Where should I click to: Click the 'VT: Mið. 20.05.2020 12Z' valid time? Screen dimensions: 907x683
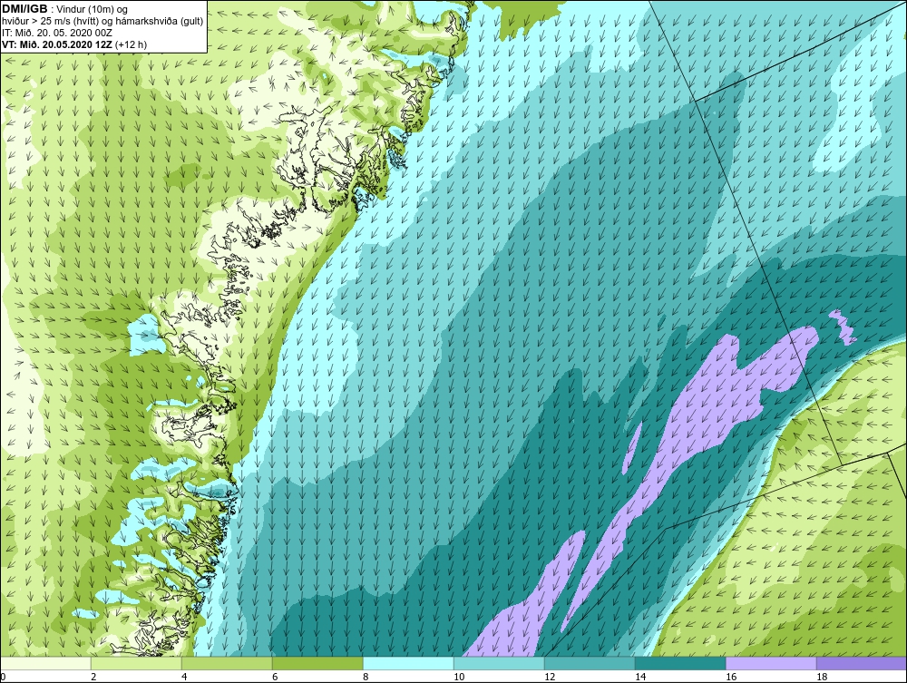(58, 44)
